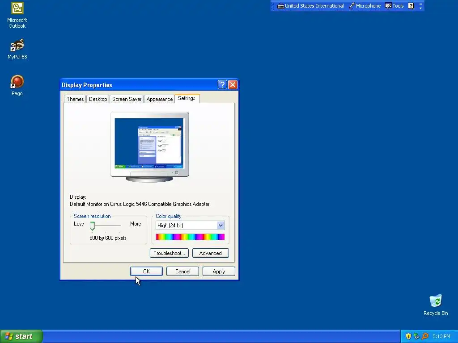458x343 pixels.
Task: Open the language bar options arrow
Action: pyautogui.click(x=420, y=8)
